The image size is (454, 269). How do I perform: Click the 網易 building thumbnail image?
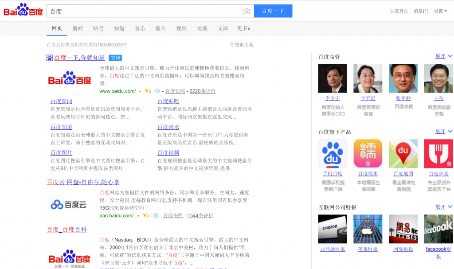[403, 229]
